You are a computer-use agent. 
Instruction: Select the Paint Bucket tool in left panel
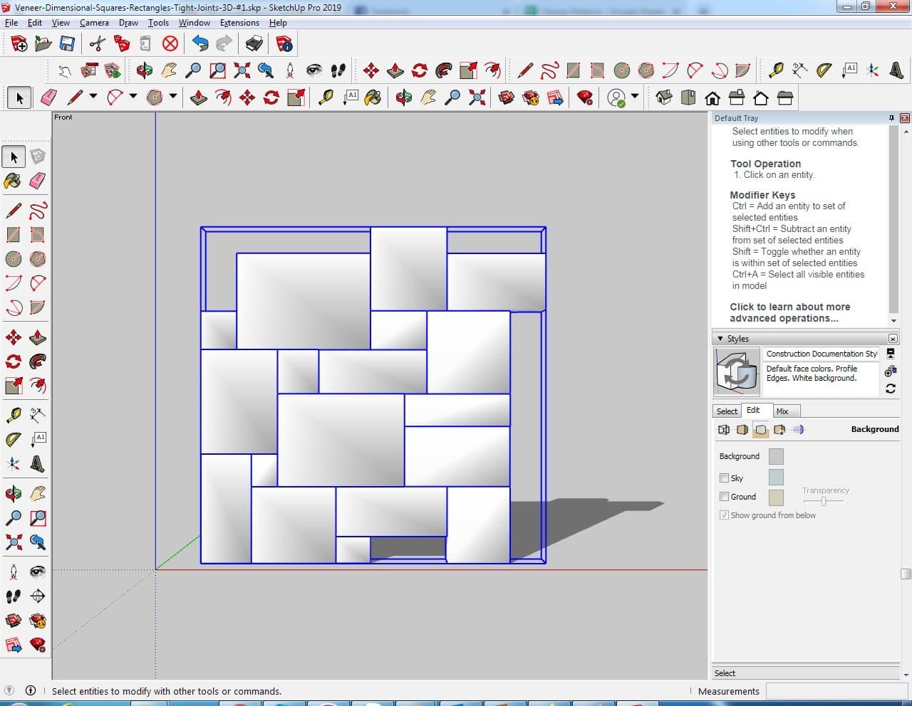13,181
